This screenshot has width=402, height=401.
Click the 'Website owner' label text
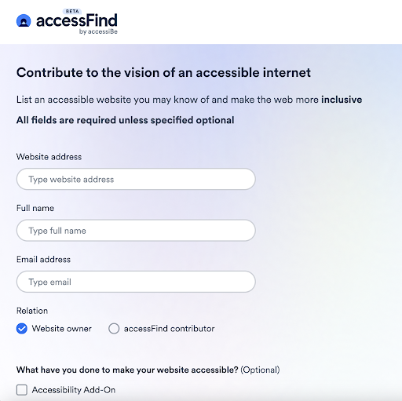[x=62, y=329]
